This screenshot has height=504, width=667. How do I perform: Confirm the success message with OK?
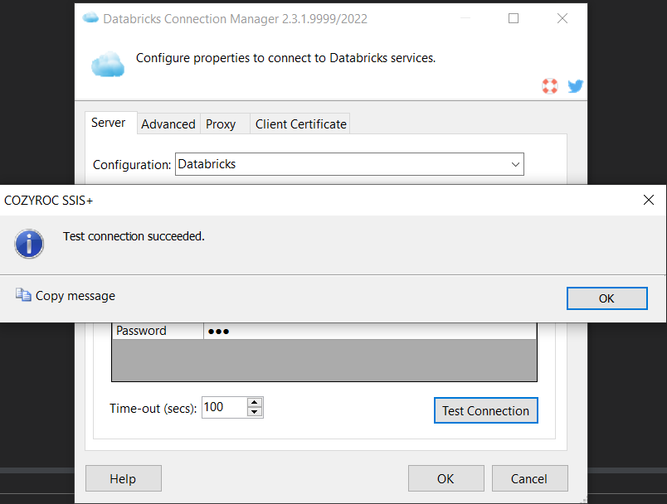point(606,298)
